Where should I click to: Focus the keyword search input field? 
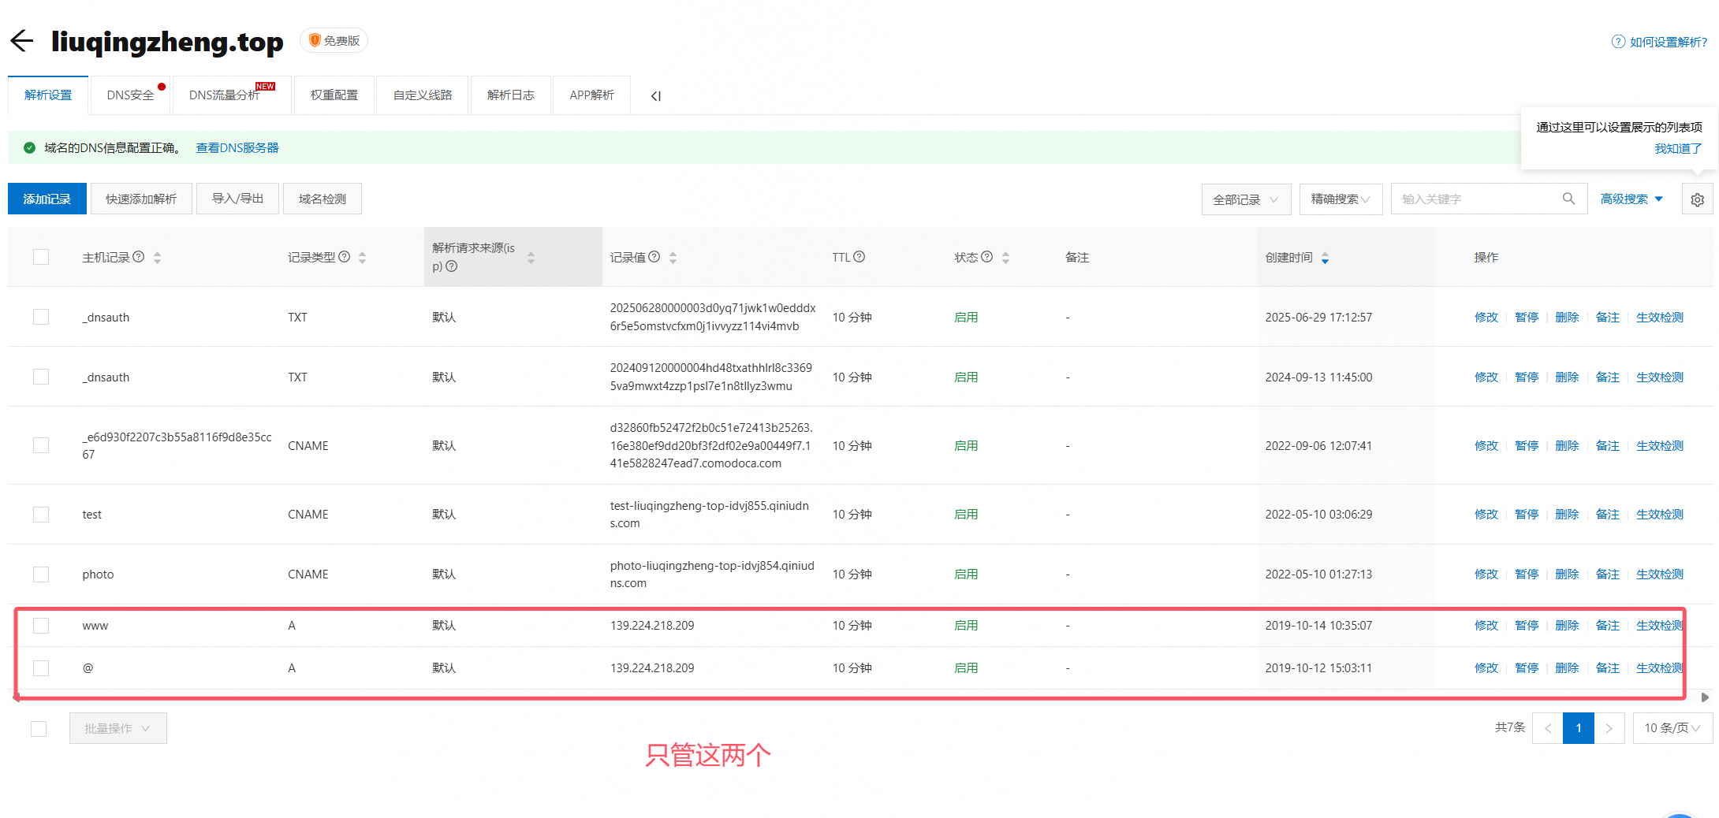pyautogui.click(x=1478, y=199)
